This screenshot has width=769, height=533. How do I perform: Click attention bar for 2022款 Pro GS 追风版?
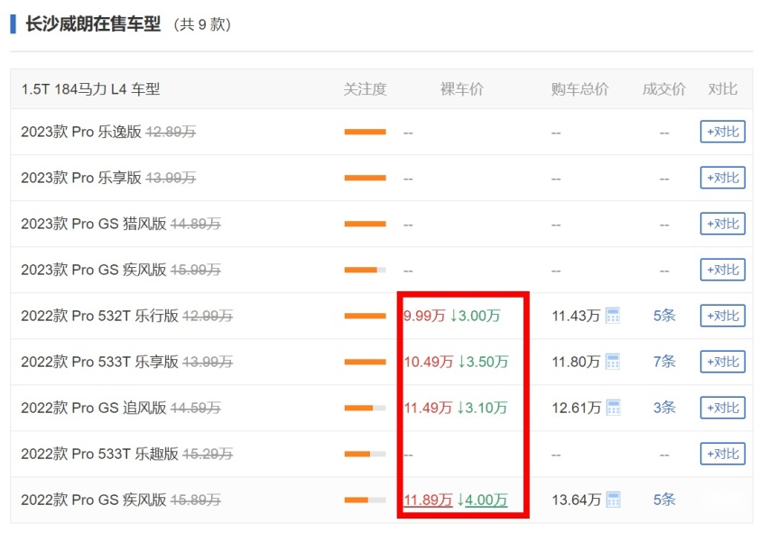(365, 408)
